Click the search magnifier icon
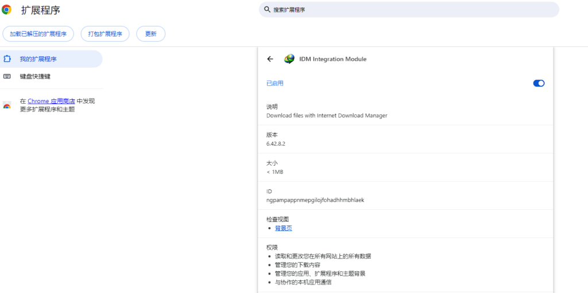Screen dimensions: 588x293 click(267, 9)
